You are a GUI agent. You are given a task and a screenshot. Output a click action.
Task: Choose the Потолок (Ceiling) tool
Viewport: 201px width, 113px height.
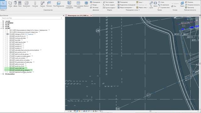point(49,4)
